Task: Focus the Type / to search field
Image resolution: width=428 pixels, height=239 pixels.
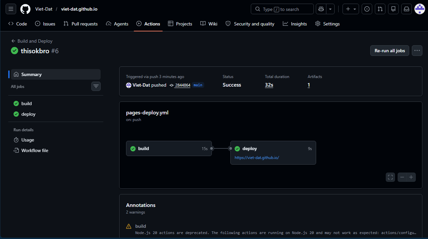Action: point(282,9)
